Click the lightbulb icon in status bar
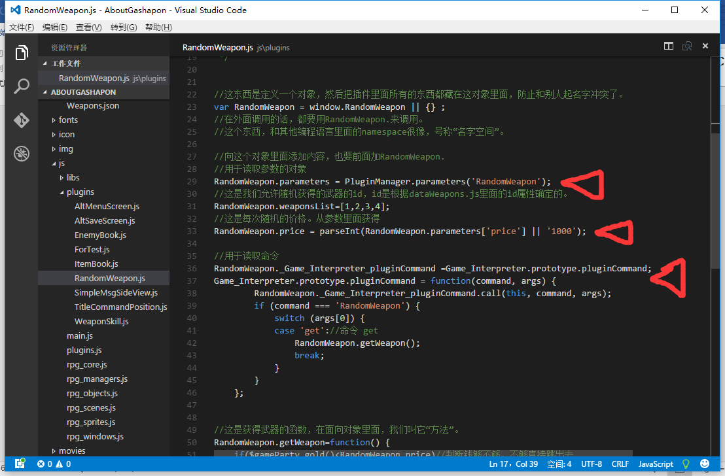Screen dimensions: 725x476 (686, 464)
